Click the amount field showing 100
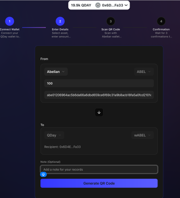Viewport: 180px width, 198px height. point(99,83)
